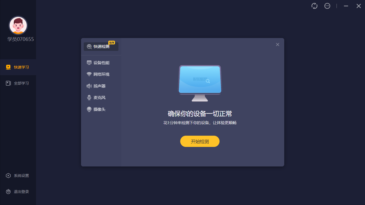
Task: Click the 开始检测 yellow button
Action: [x=200, y=141]
